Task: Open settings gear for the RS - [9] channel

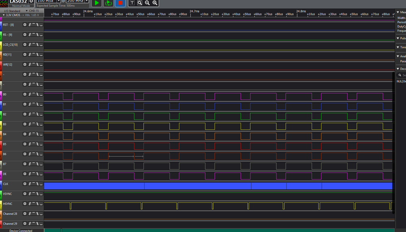Action: coord(25,35)
